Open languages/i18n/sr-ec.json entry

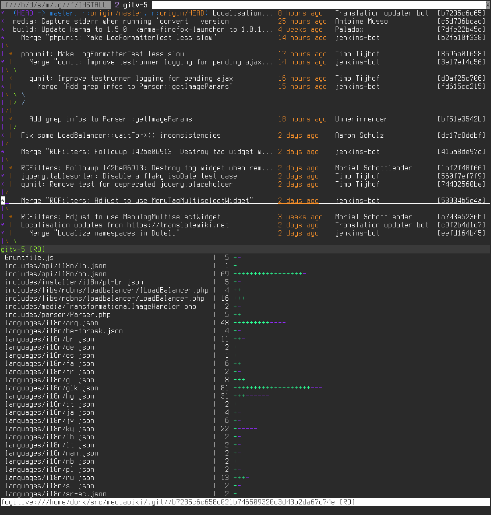tap(56, 494)
